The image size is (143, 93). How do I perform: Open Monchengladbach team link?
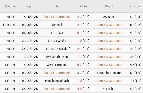pos(57,81)
